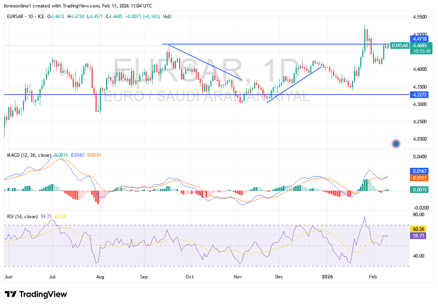Click the Sep label on the time axis
438x306 pixels.
click(x=144, y=277)
